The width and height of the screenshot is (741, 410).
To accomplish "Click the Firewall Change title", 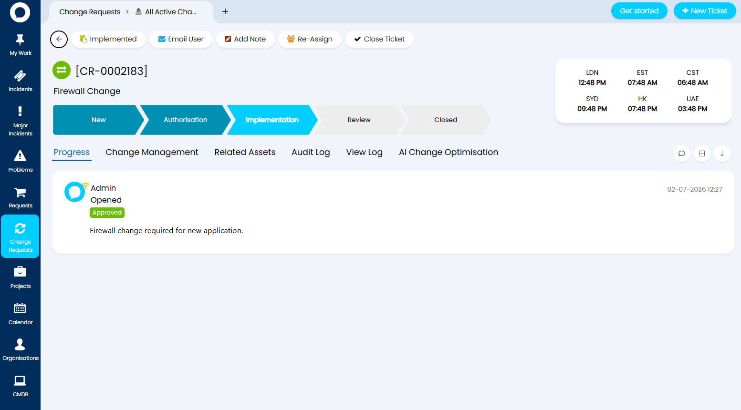I will pyautogui.click(x=87, y=91).
